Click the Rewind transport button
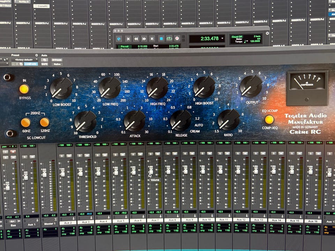Viewport: 335px width, 251px height. click(136, 39)
